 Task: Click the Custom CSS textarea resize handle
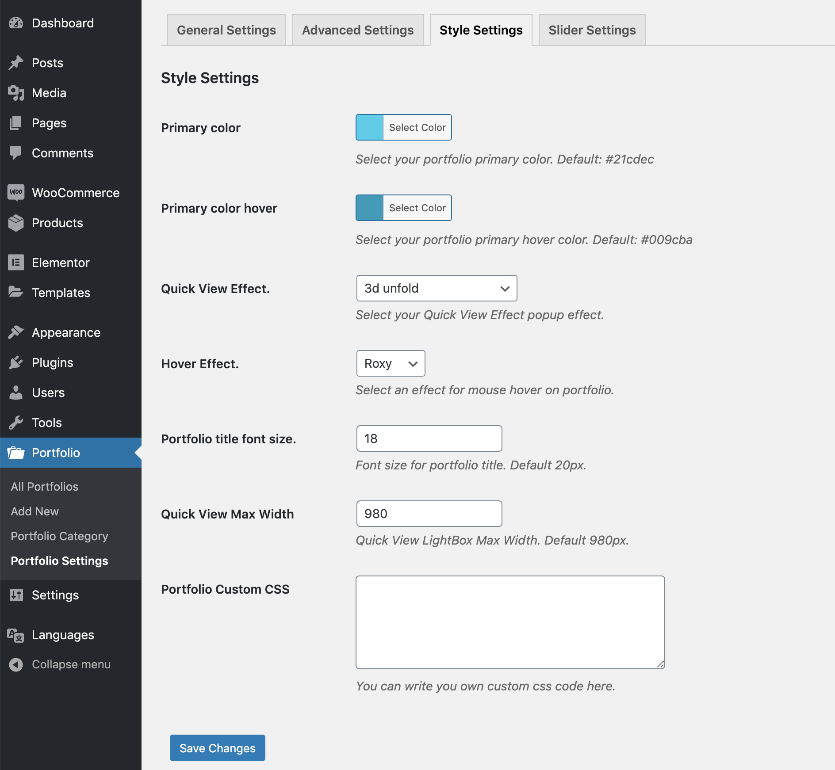660,664
